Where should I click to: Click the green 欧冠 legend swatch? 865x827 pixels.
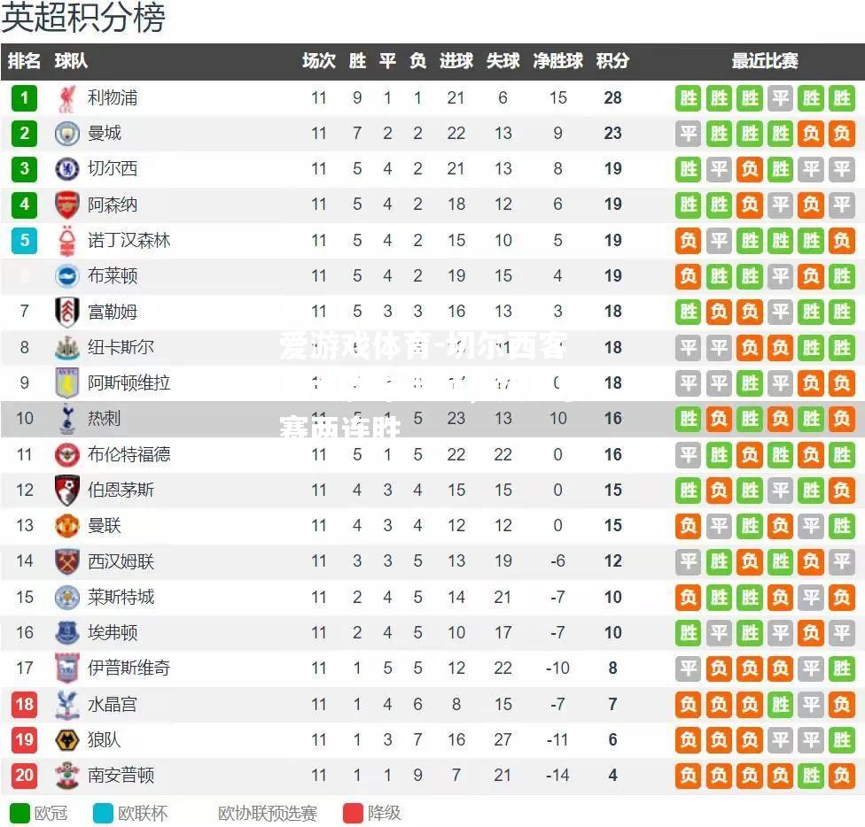(x=19, y=813)
